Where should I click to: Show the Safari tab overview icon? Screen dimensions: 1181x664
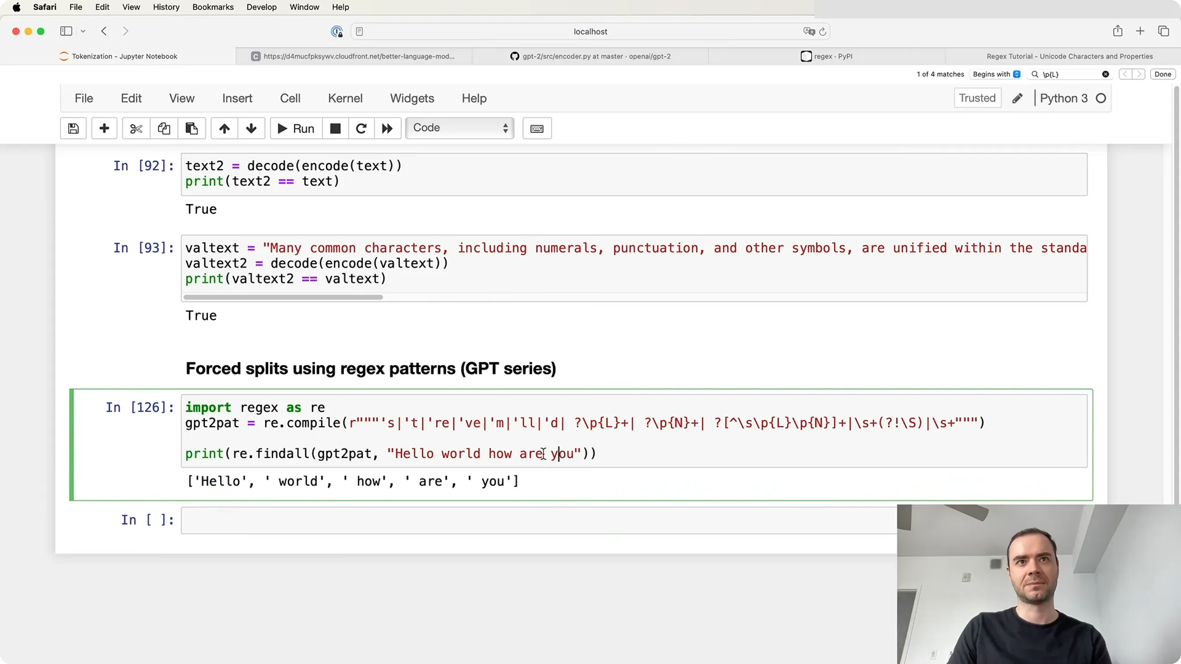coord(1163,31)
